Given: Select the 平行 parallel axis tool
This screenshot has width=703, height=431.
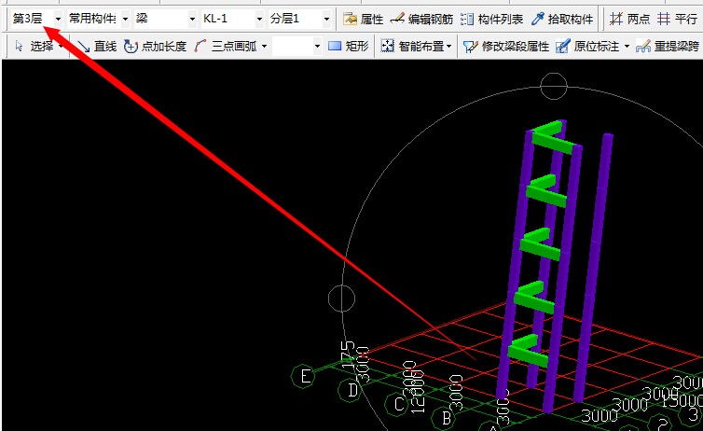Looking at the screenshot, I should (x=677, y=20).
